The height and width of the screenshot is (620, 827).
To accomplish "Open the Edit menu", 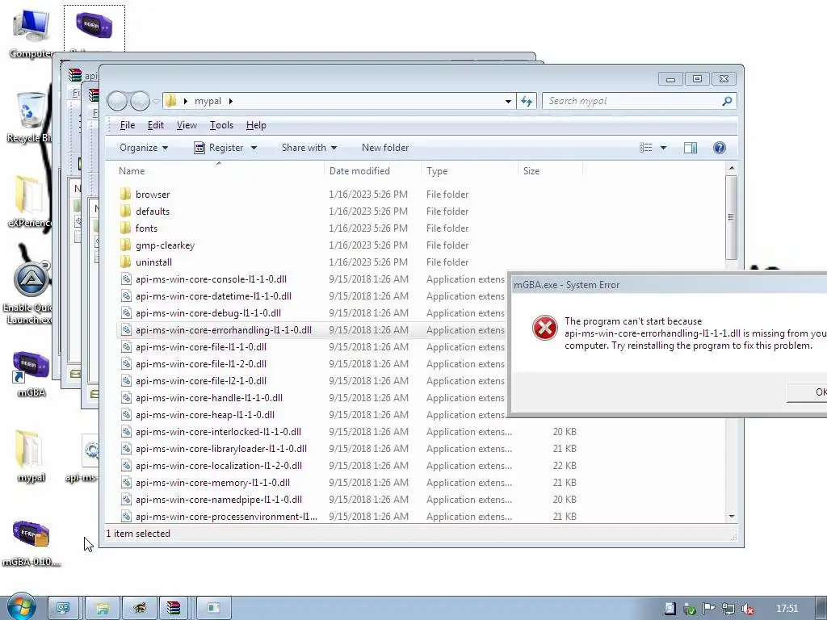I will point(156,125).
